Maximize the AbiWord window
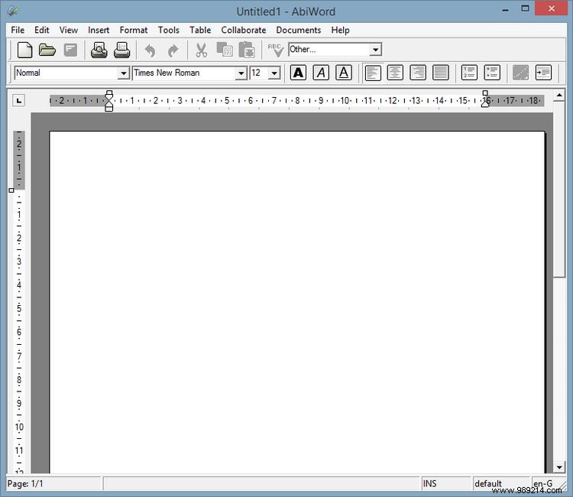 (525, 8)
